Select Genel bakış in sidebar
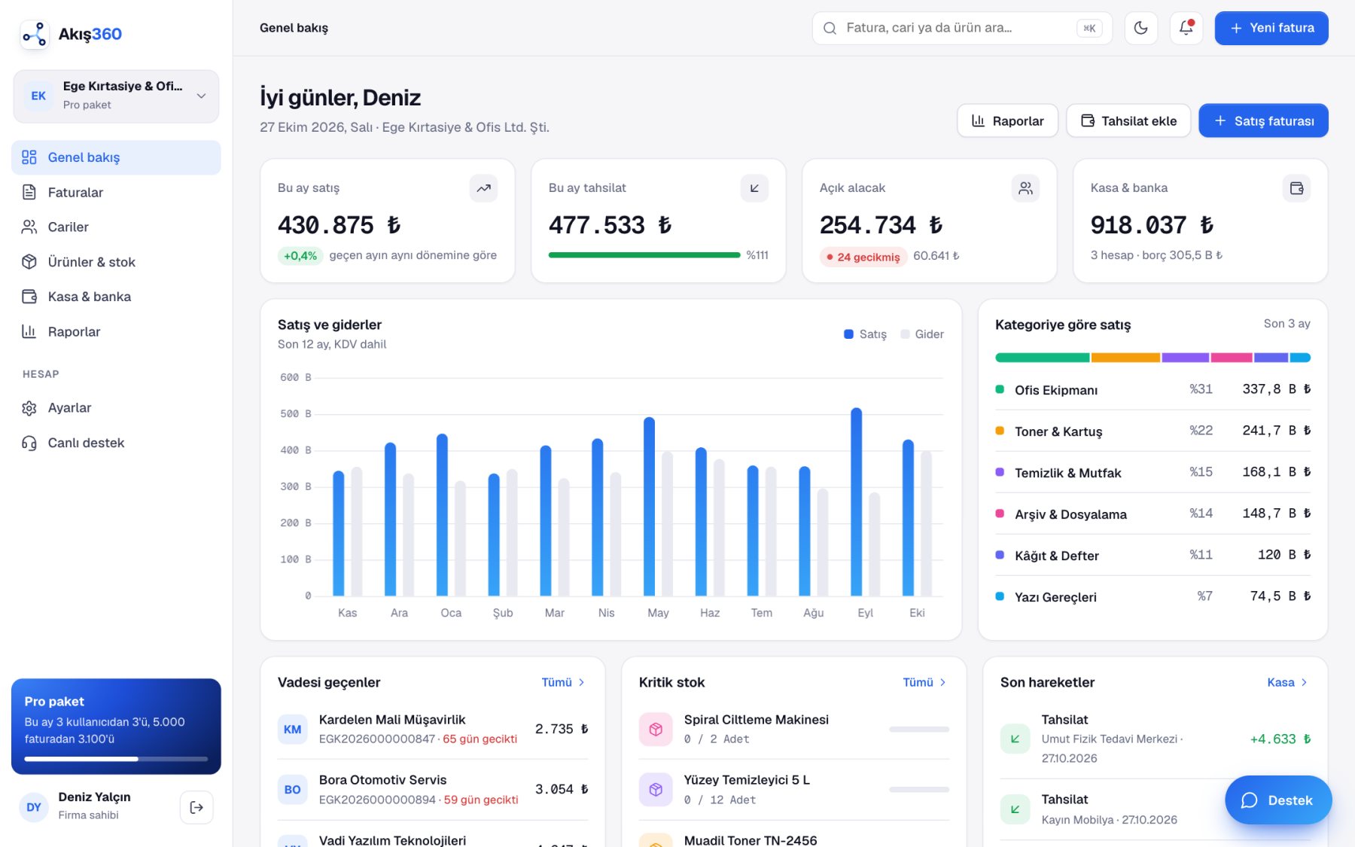The width and height of the screenshot is (1355, 847). tap(116, 157)
